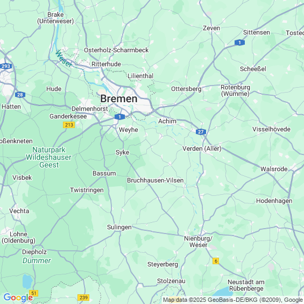
Task: Open the Google logo link
Action: tap(18, 298)
